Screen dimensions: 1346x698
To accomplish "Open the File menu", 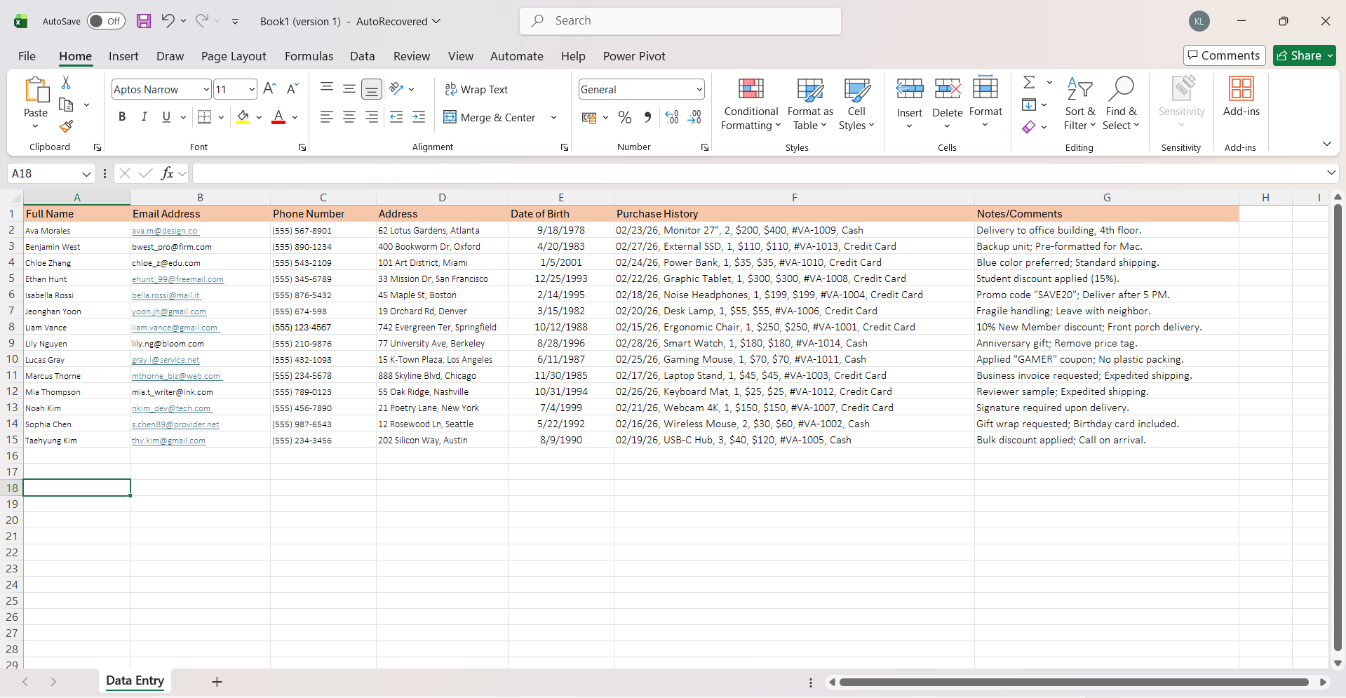I will pos(27,56).
